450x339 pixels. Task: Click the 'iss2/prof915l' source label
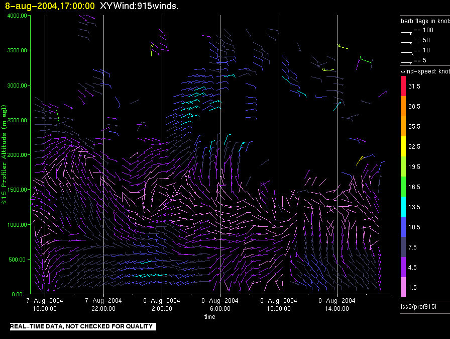[x=418, y=307]
